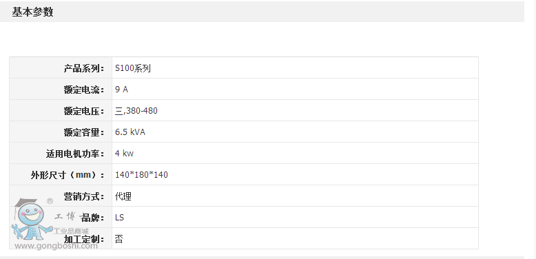Select the 基本参数 section header

[x=33, y=12]
